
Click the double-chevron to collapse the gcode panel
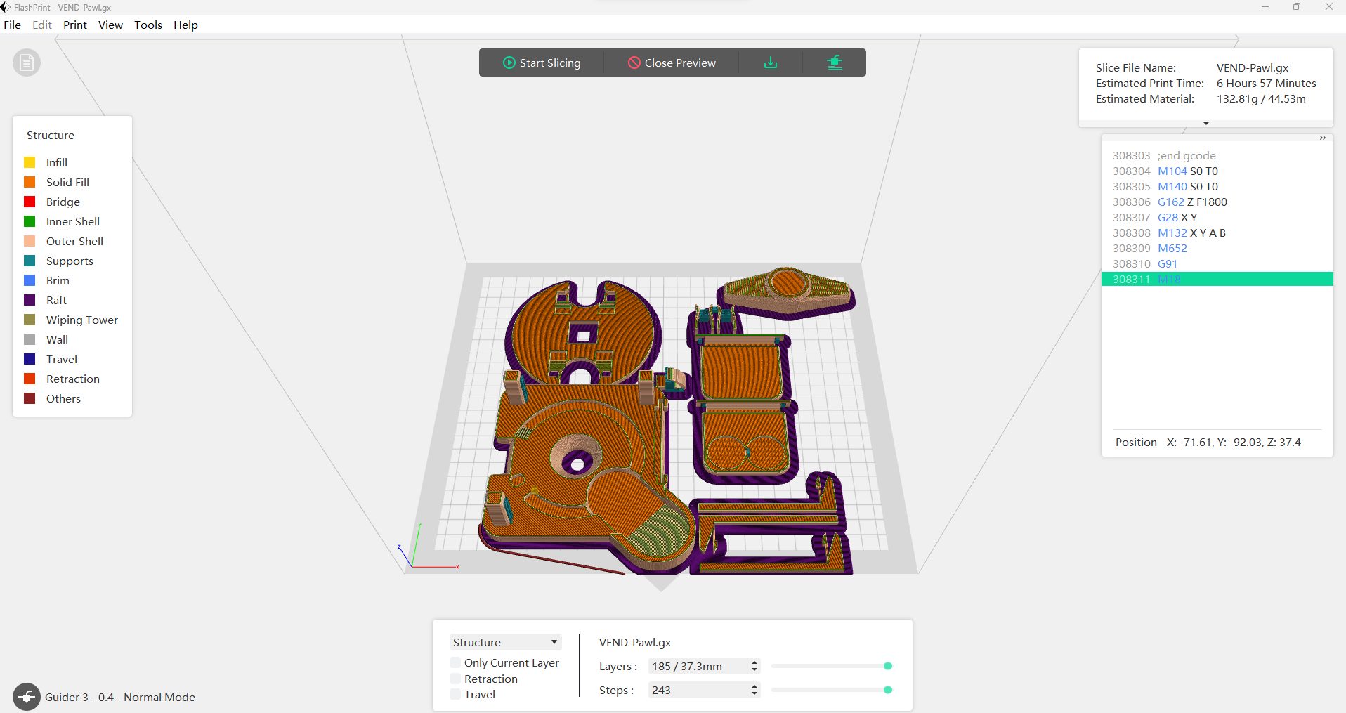point(1324,137)
